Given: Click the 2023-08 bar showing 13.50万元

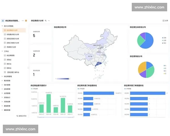Looking at the screenshot, I should [x=48, y=103].
